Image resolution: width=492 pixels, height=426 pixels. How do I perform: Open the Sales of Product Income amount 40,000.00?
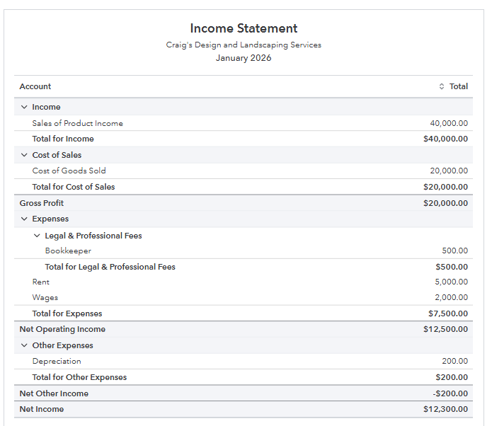pos(449,123)
